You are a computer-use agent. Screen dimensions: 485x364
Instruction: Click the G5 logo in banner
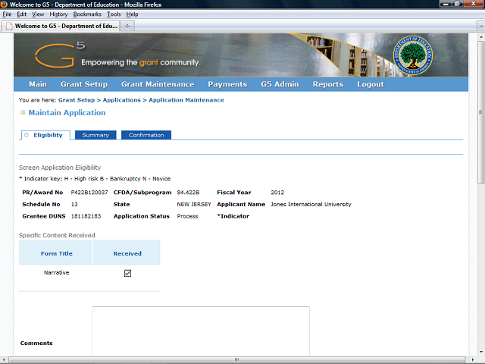click(x=59, y=55)
